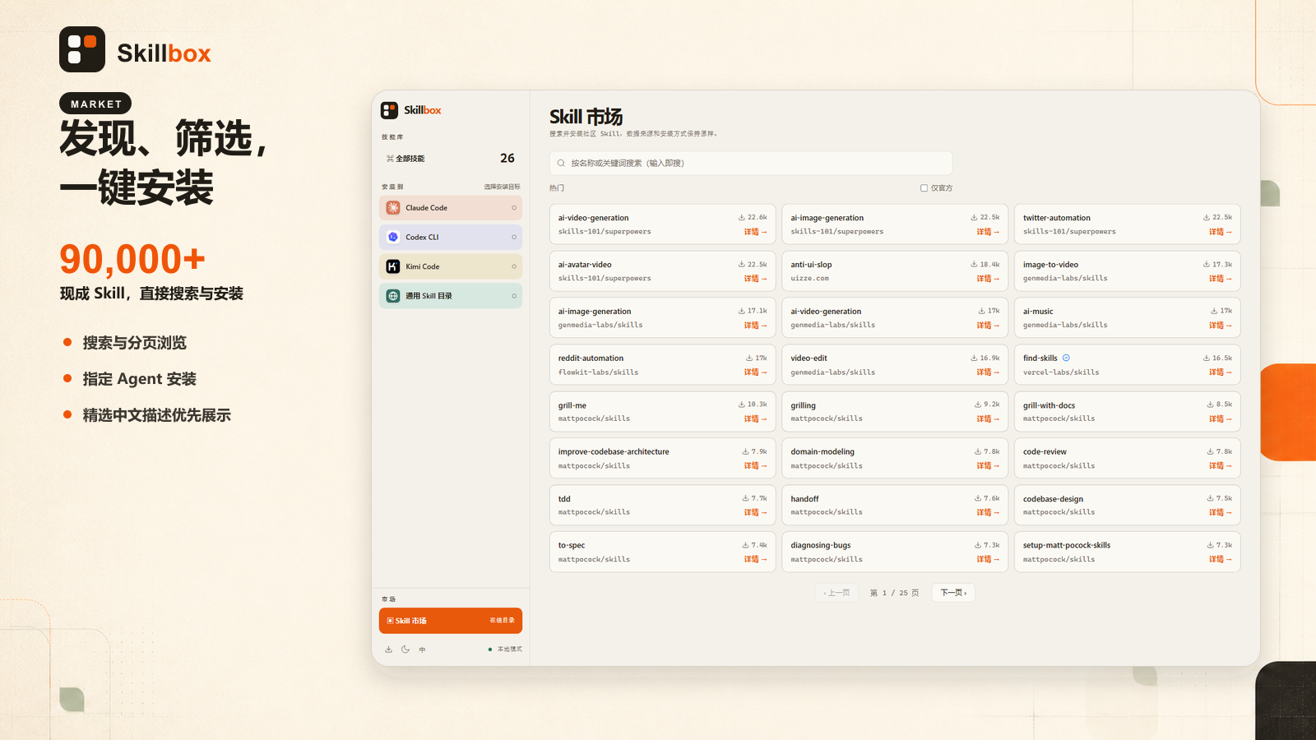Screen dimensions: 1316x740
Task: Click 'uizze.com' under anti-ui-slop
Action: [x=810, y=279]
